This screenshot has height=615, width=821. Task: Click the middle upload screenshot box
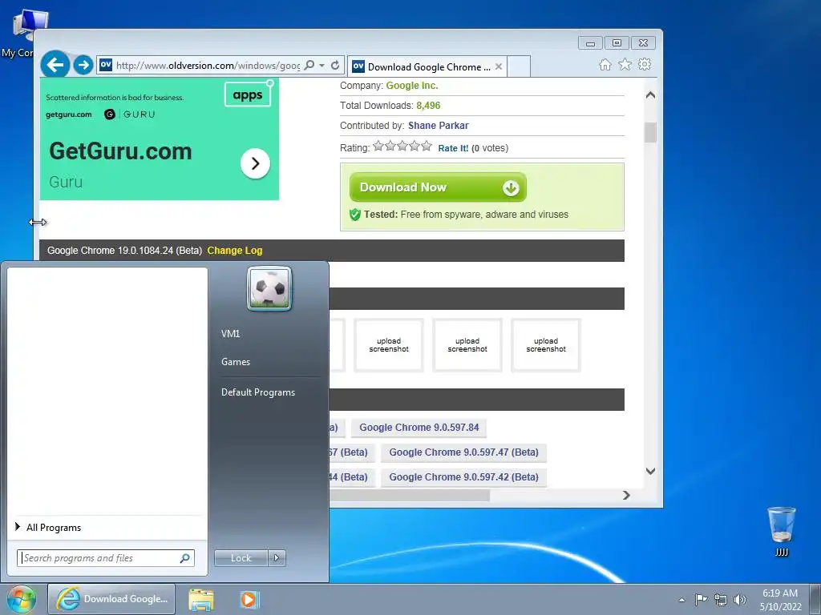click(467, 345)
